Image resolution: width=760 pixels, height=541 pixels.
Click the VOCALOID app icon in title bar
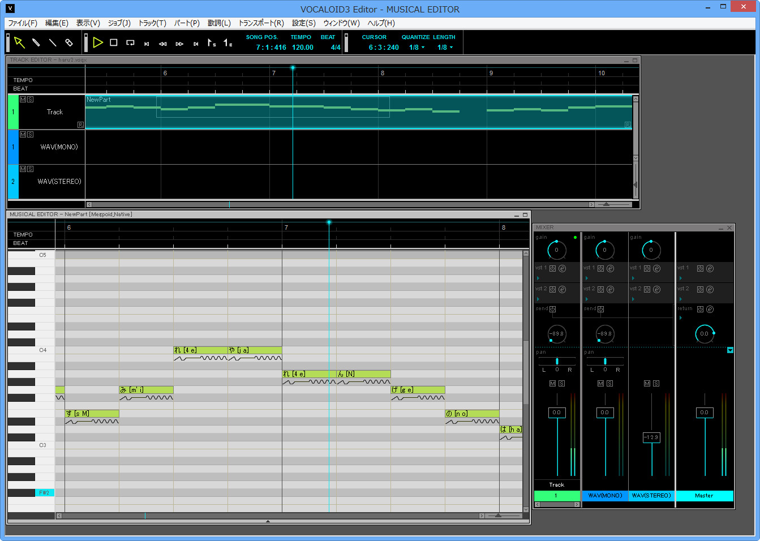click(x=10, y=8)
